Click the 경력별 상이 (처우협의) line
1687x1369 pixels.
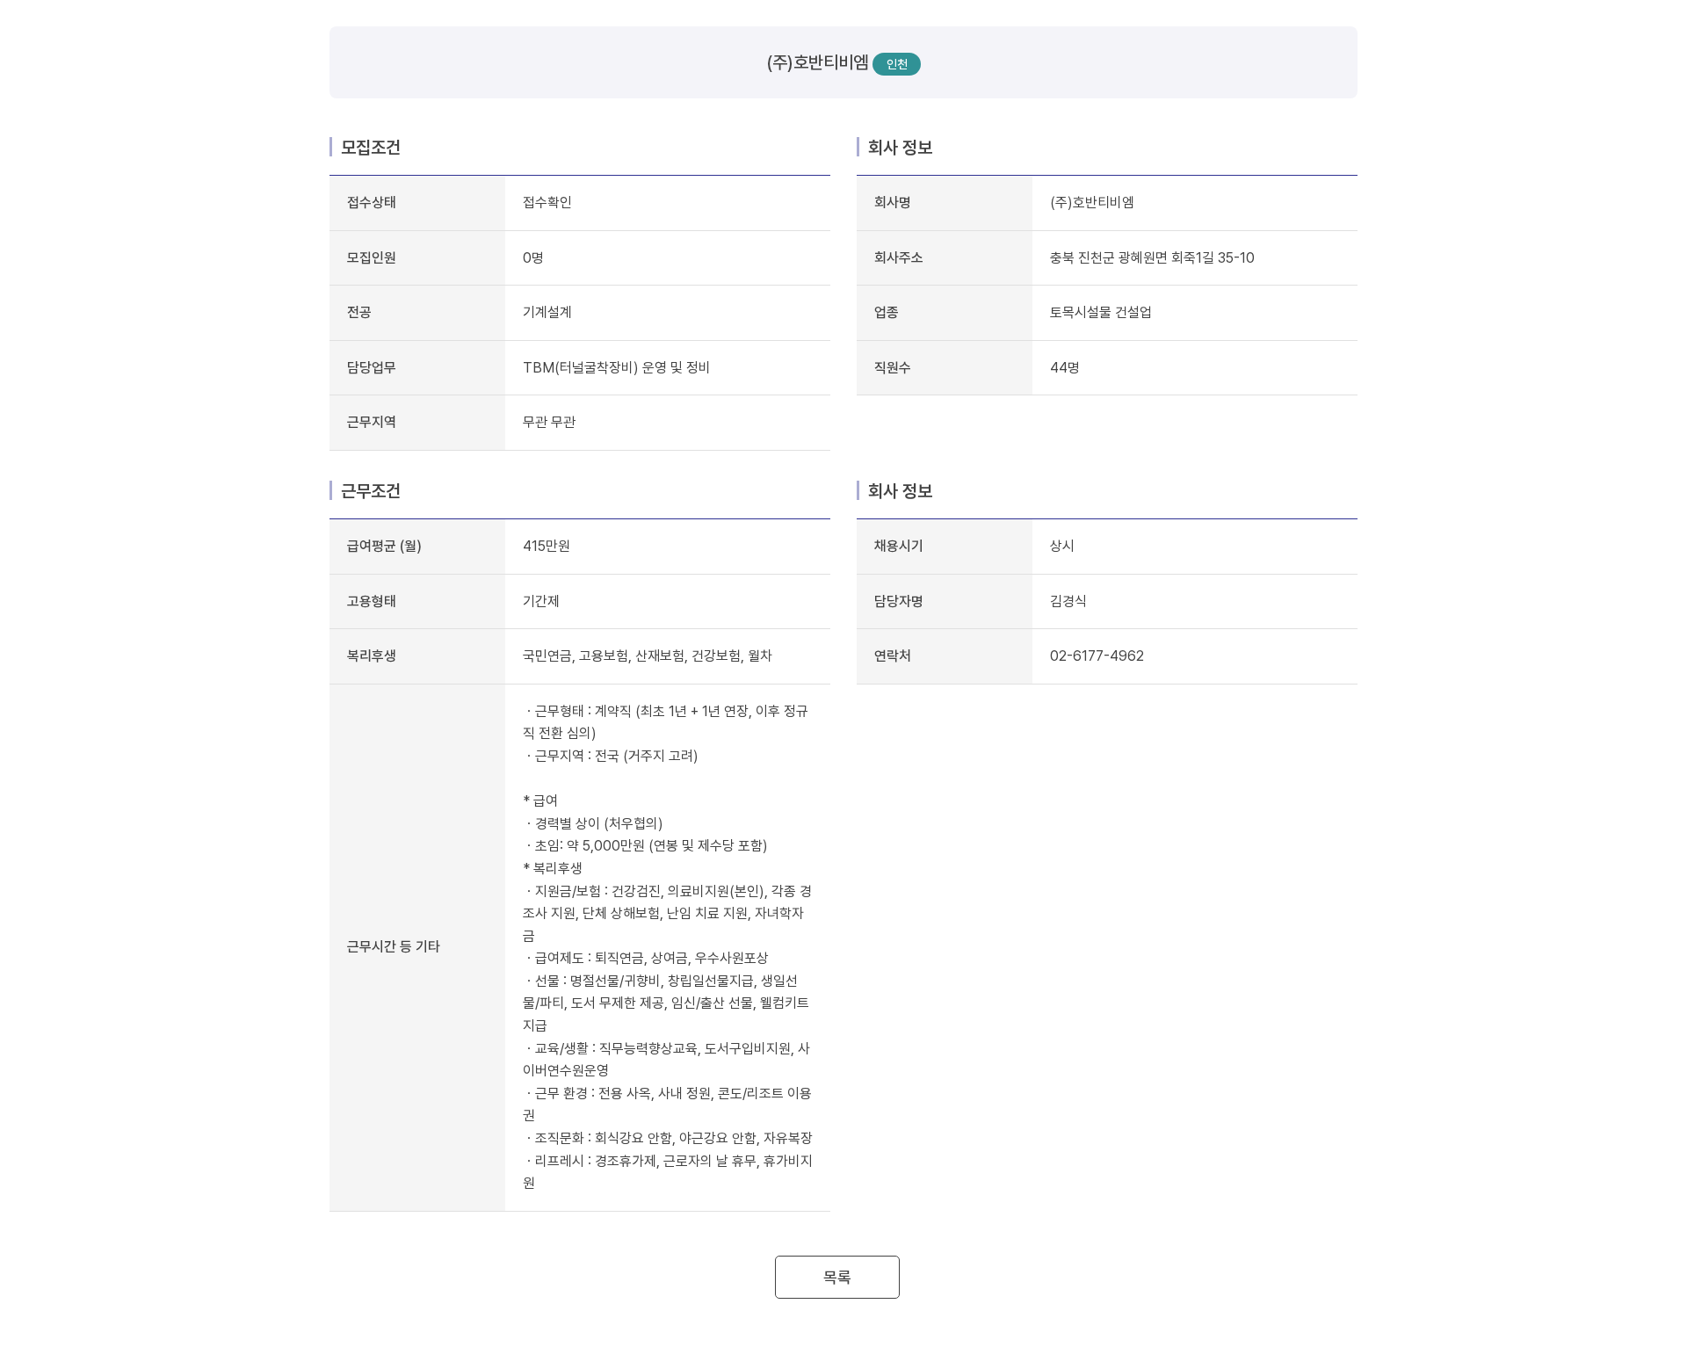pos(594,824)
